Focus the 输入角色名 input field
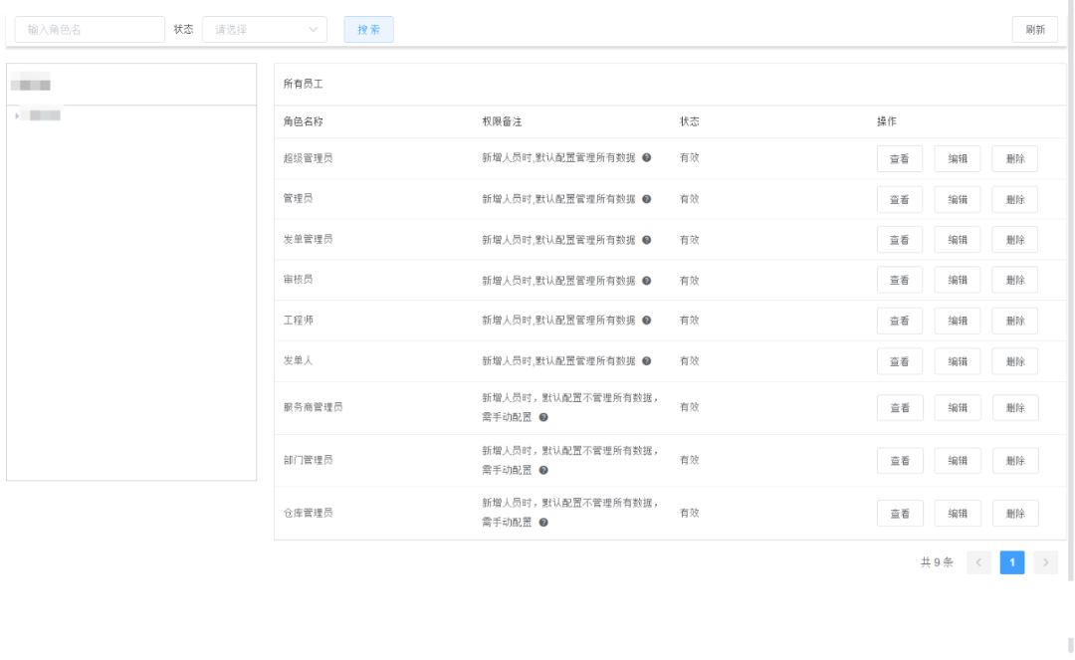This screenshot has width=1075, height=660. click(90, 30)
